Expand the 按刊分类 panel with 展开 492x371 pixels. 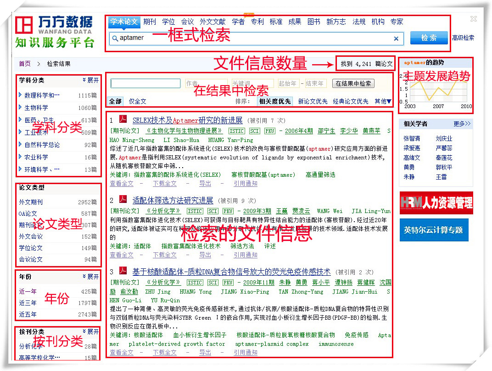[91, 331]
